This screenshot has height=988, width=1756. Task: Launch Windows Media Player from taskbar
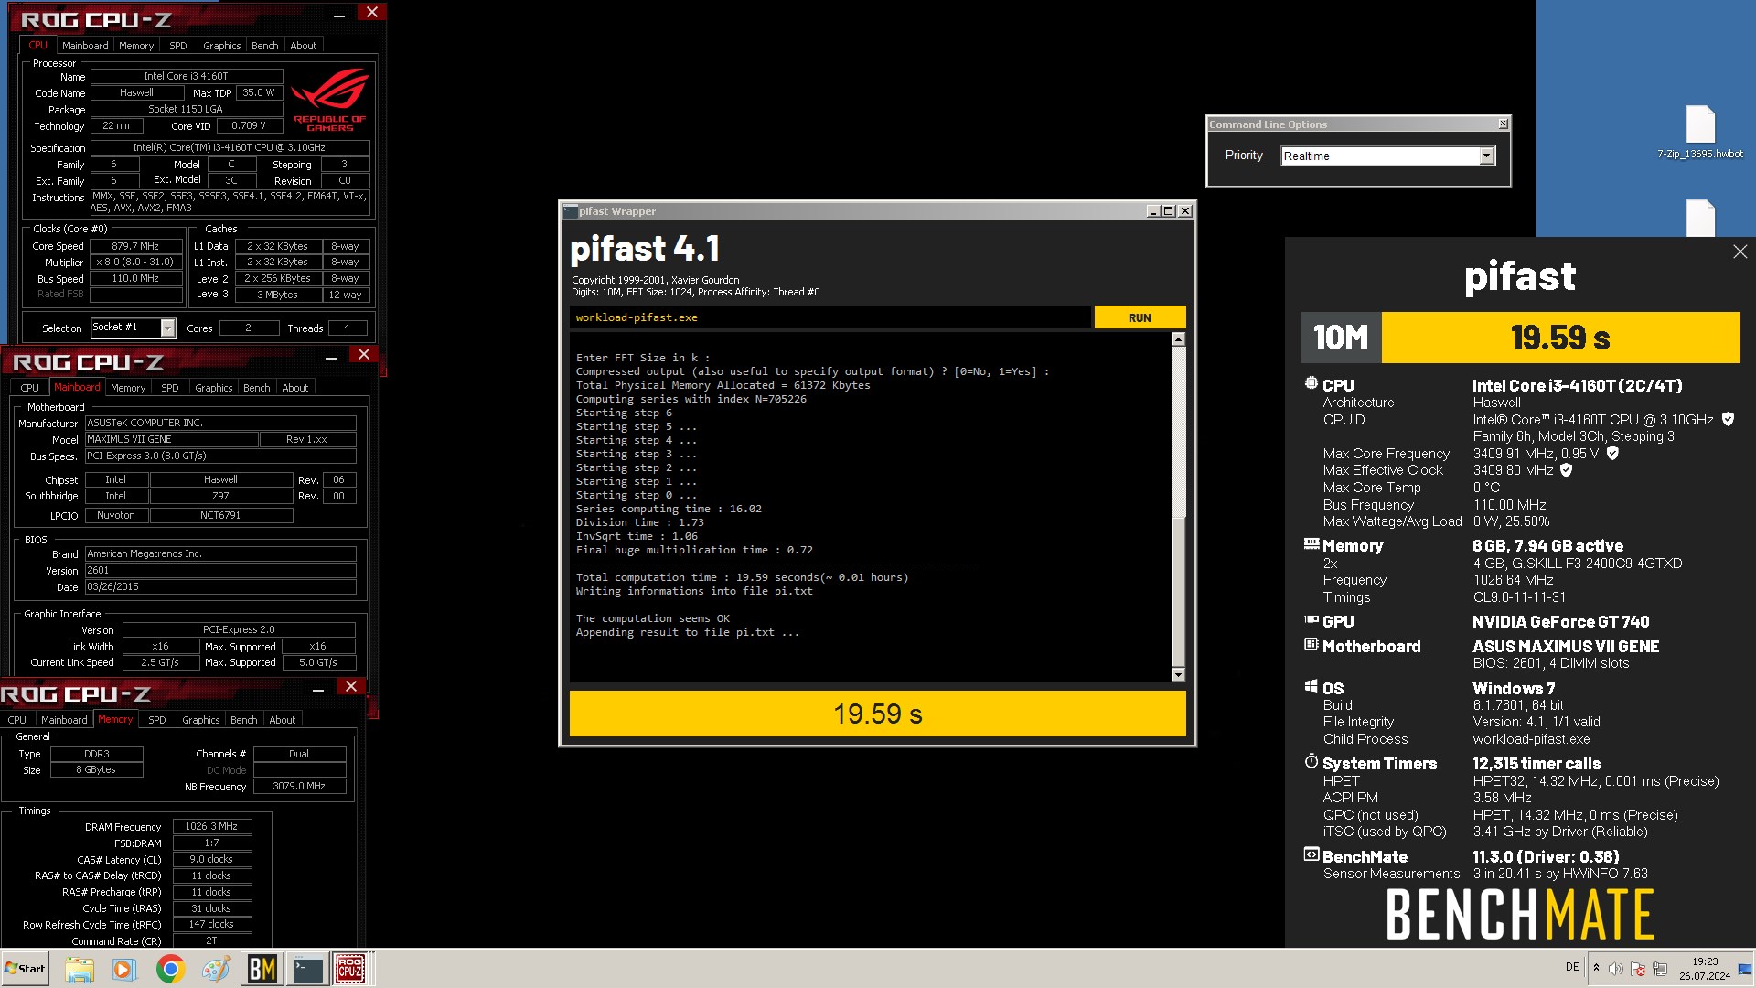tap(124, 969)
